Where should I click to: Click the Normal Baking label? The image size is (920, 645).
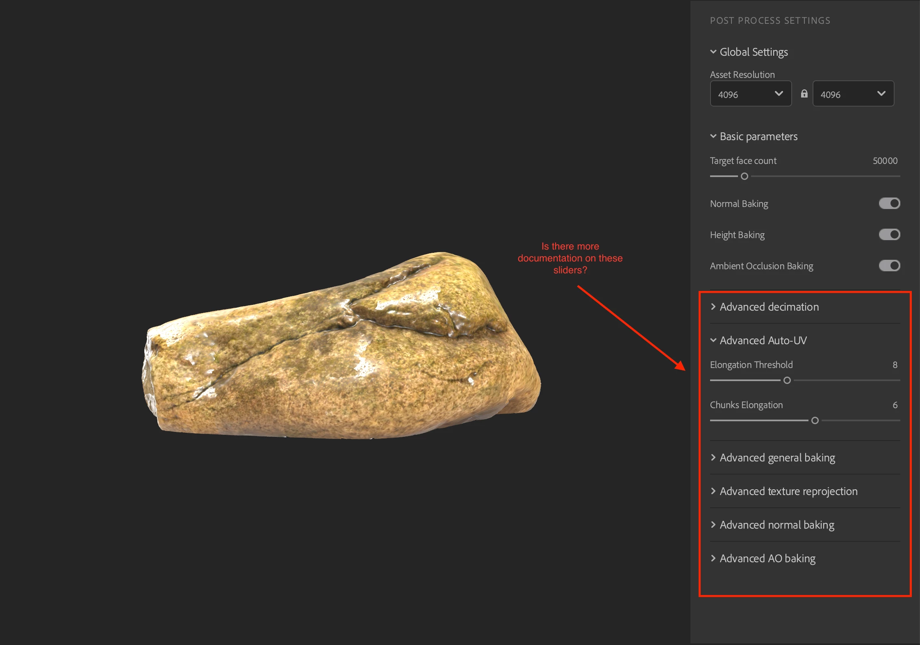click(x=739, y=204)
